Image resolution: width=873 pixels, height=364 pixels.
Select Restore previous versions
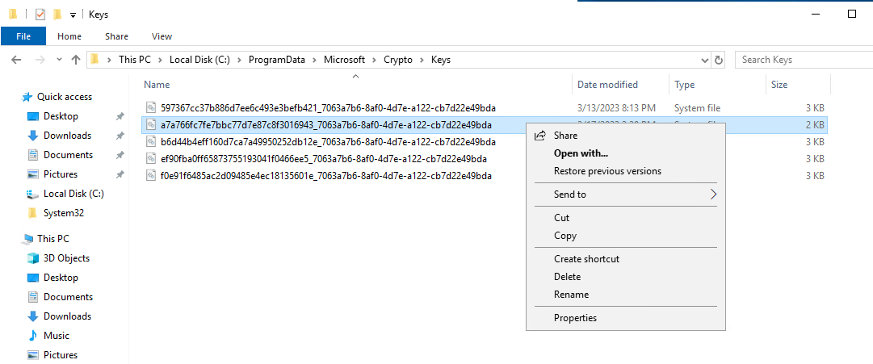coord(626,171)
